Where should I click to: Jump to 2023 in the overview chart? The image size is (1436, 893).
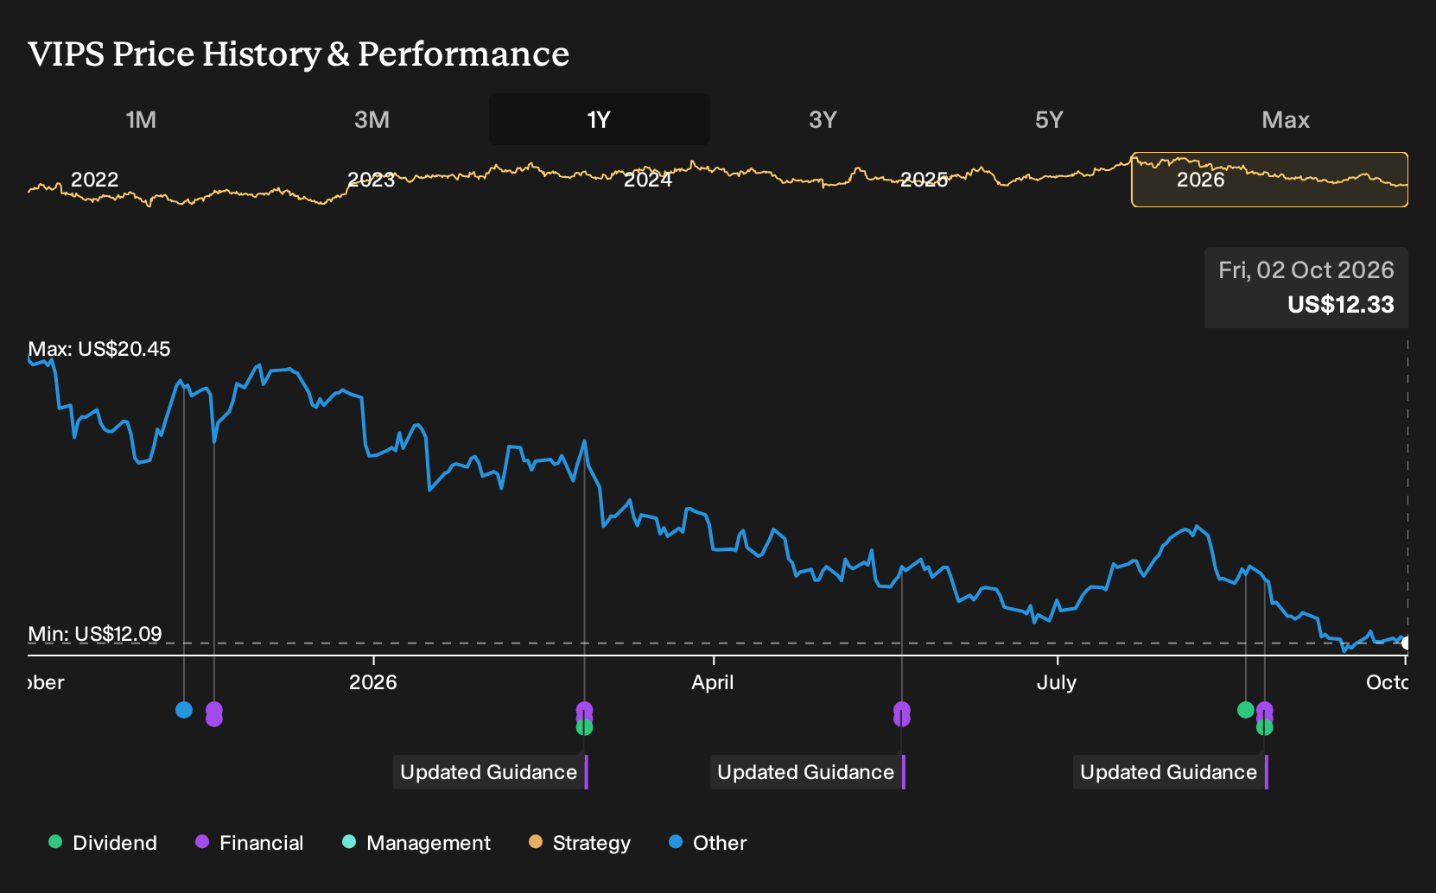[x=371, y=180]
